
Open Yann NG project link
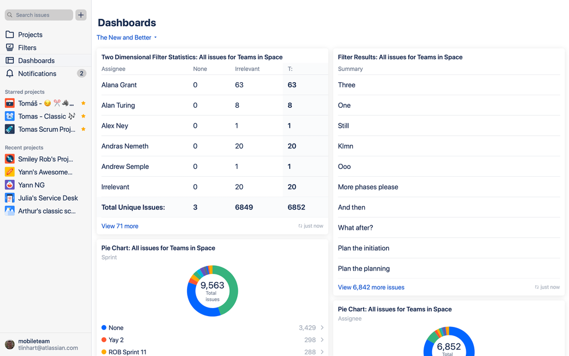click(x=31, y=185)
